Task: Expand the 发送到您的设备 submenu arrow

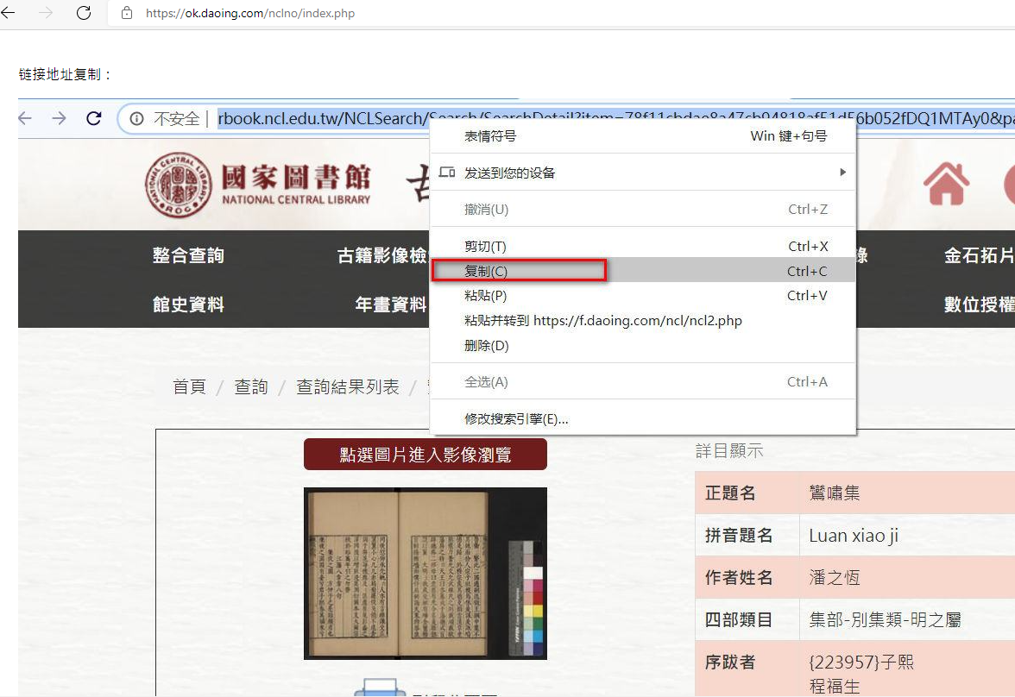Action: coord(842,173)
